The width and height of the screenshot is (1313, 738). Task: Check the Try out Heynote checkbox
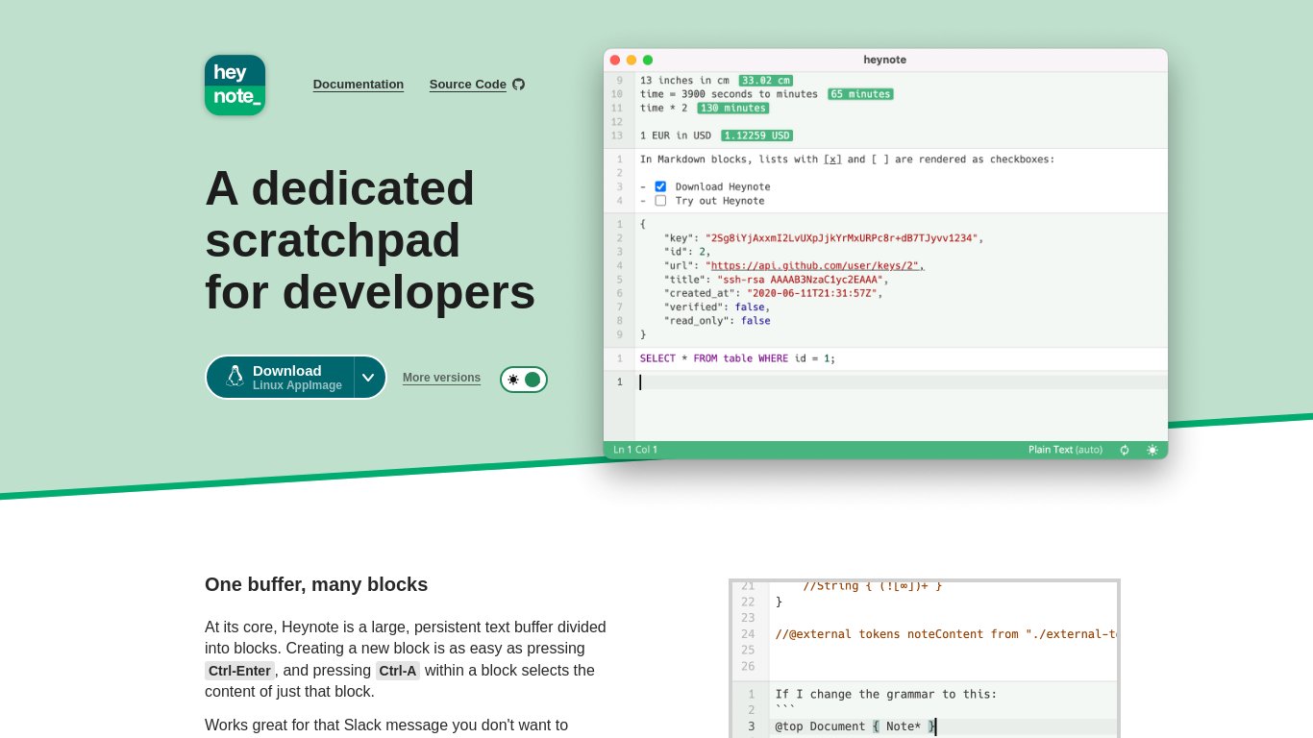(x=660, y=201)
